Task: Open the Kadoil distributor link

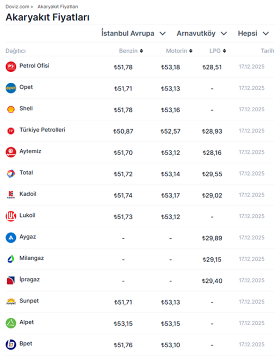Action: point(28,194)
